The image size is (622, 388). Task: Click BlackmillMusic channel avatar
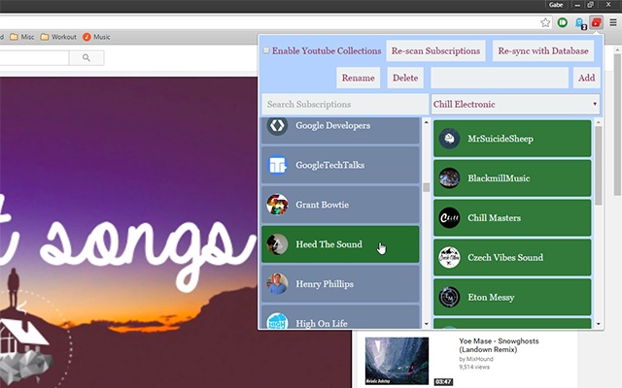click(449, 178)
